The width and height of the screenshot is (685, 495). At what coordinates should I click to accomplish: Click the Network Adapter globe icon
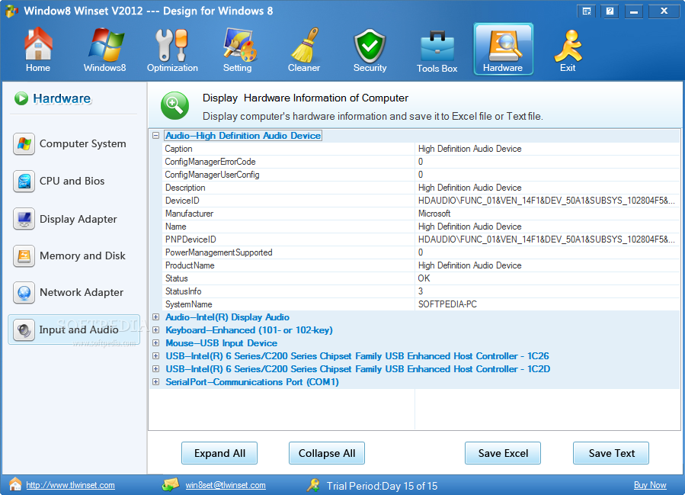point(24,293)
